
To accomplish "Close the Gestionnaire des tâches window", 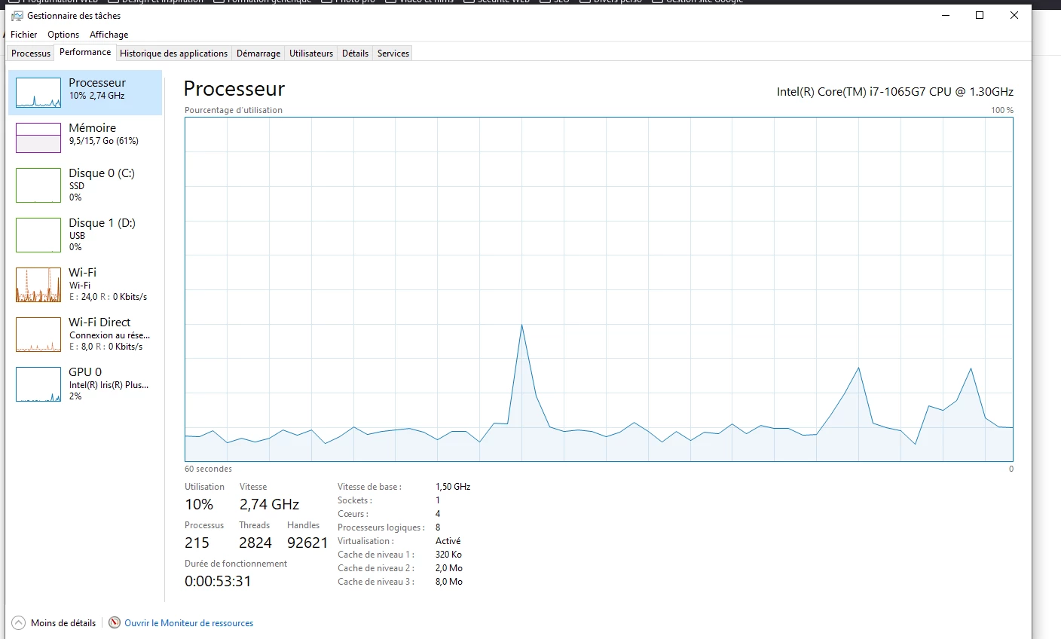I will pyautogui.click(x=1014, y=15).
